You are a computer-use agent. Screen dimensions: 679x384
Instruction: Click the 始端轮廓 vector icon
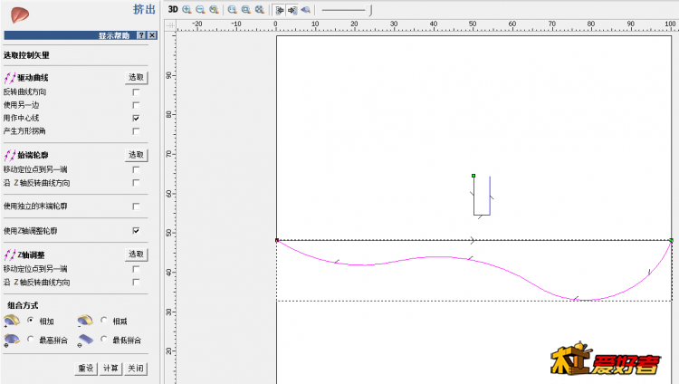tap(10, 155)
